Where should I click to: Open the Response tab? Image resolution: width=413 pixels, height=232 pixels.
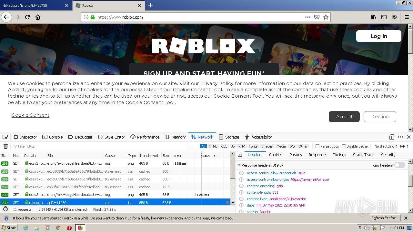317,155
